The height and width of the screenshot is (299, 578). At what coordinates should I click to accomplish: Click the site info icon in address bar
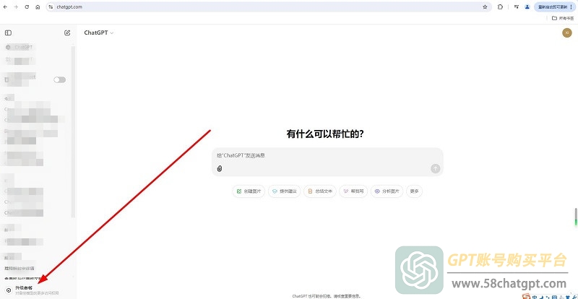(51, 7)
